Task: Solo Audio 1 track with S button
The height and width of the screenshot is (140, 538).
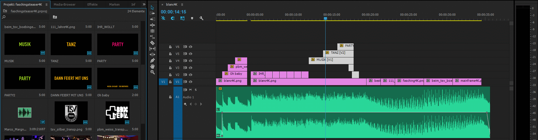Action: (x=196, y=90)
